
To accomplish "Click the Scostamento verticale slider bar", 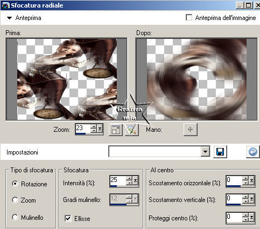I will 233,204.
